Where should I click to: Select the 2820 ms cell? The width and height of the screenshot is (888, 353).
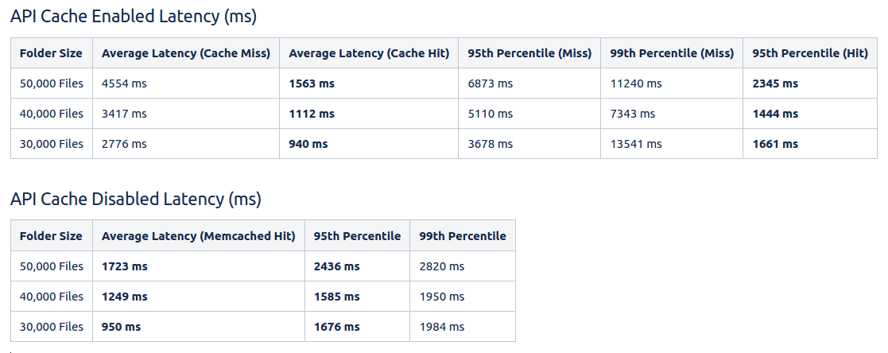point(442,266)
